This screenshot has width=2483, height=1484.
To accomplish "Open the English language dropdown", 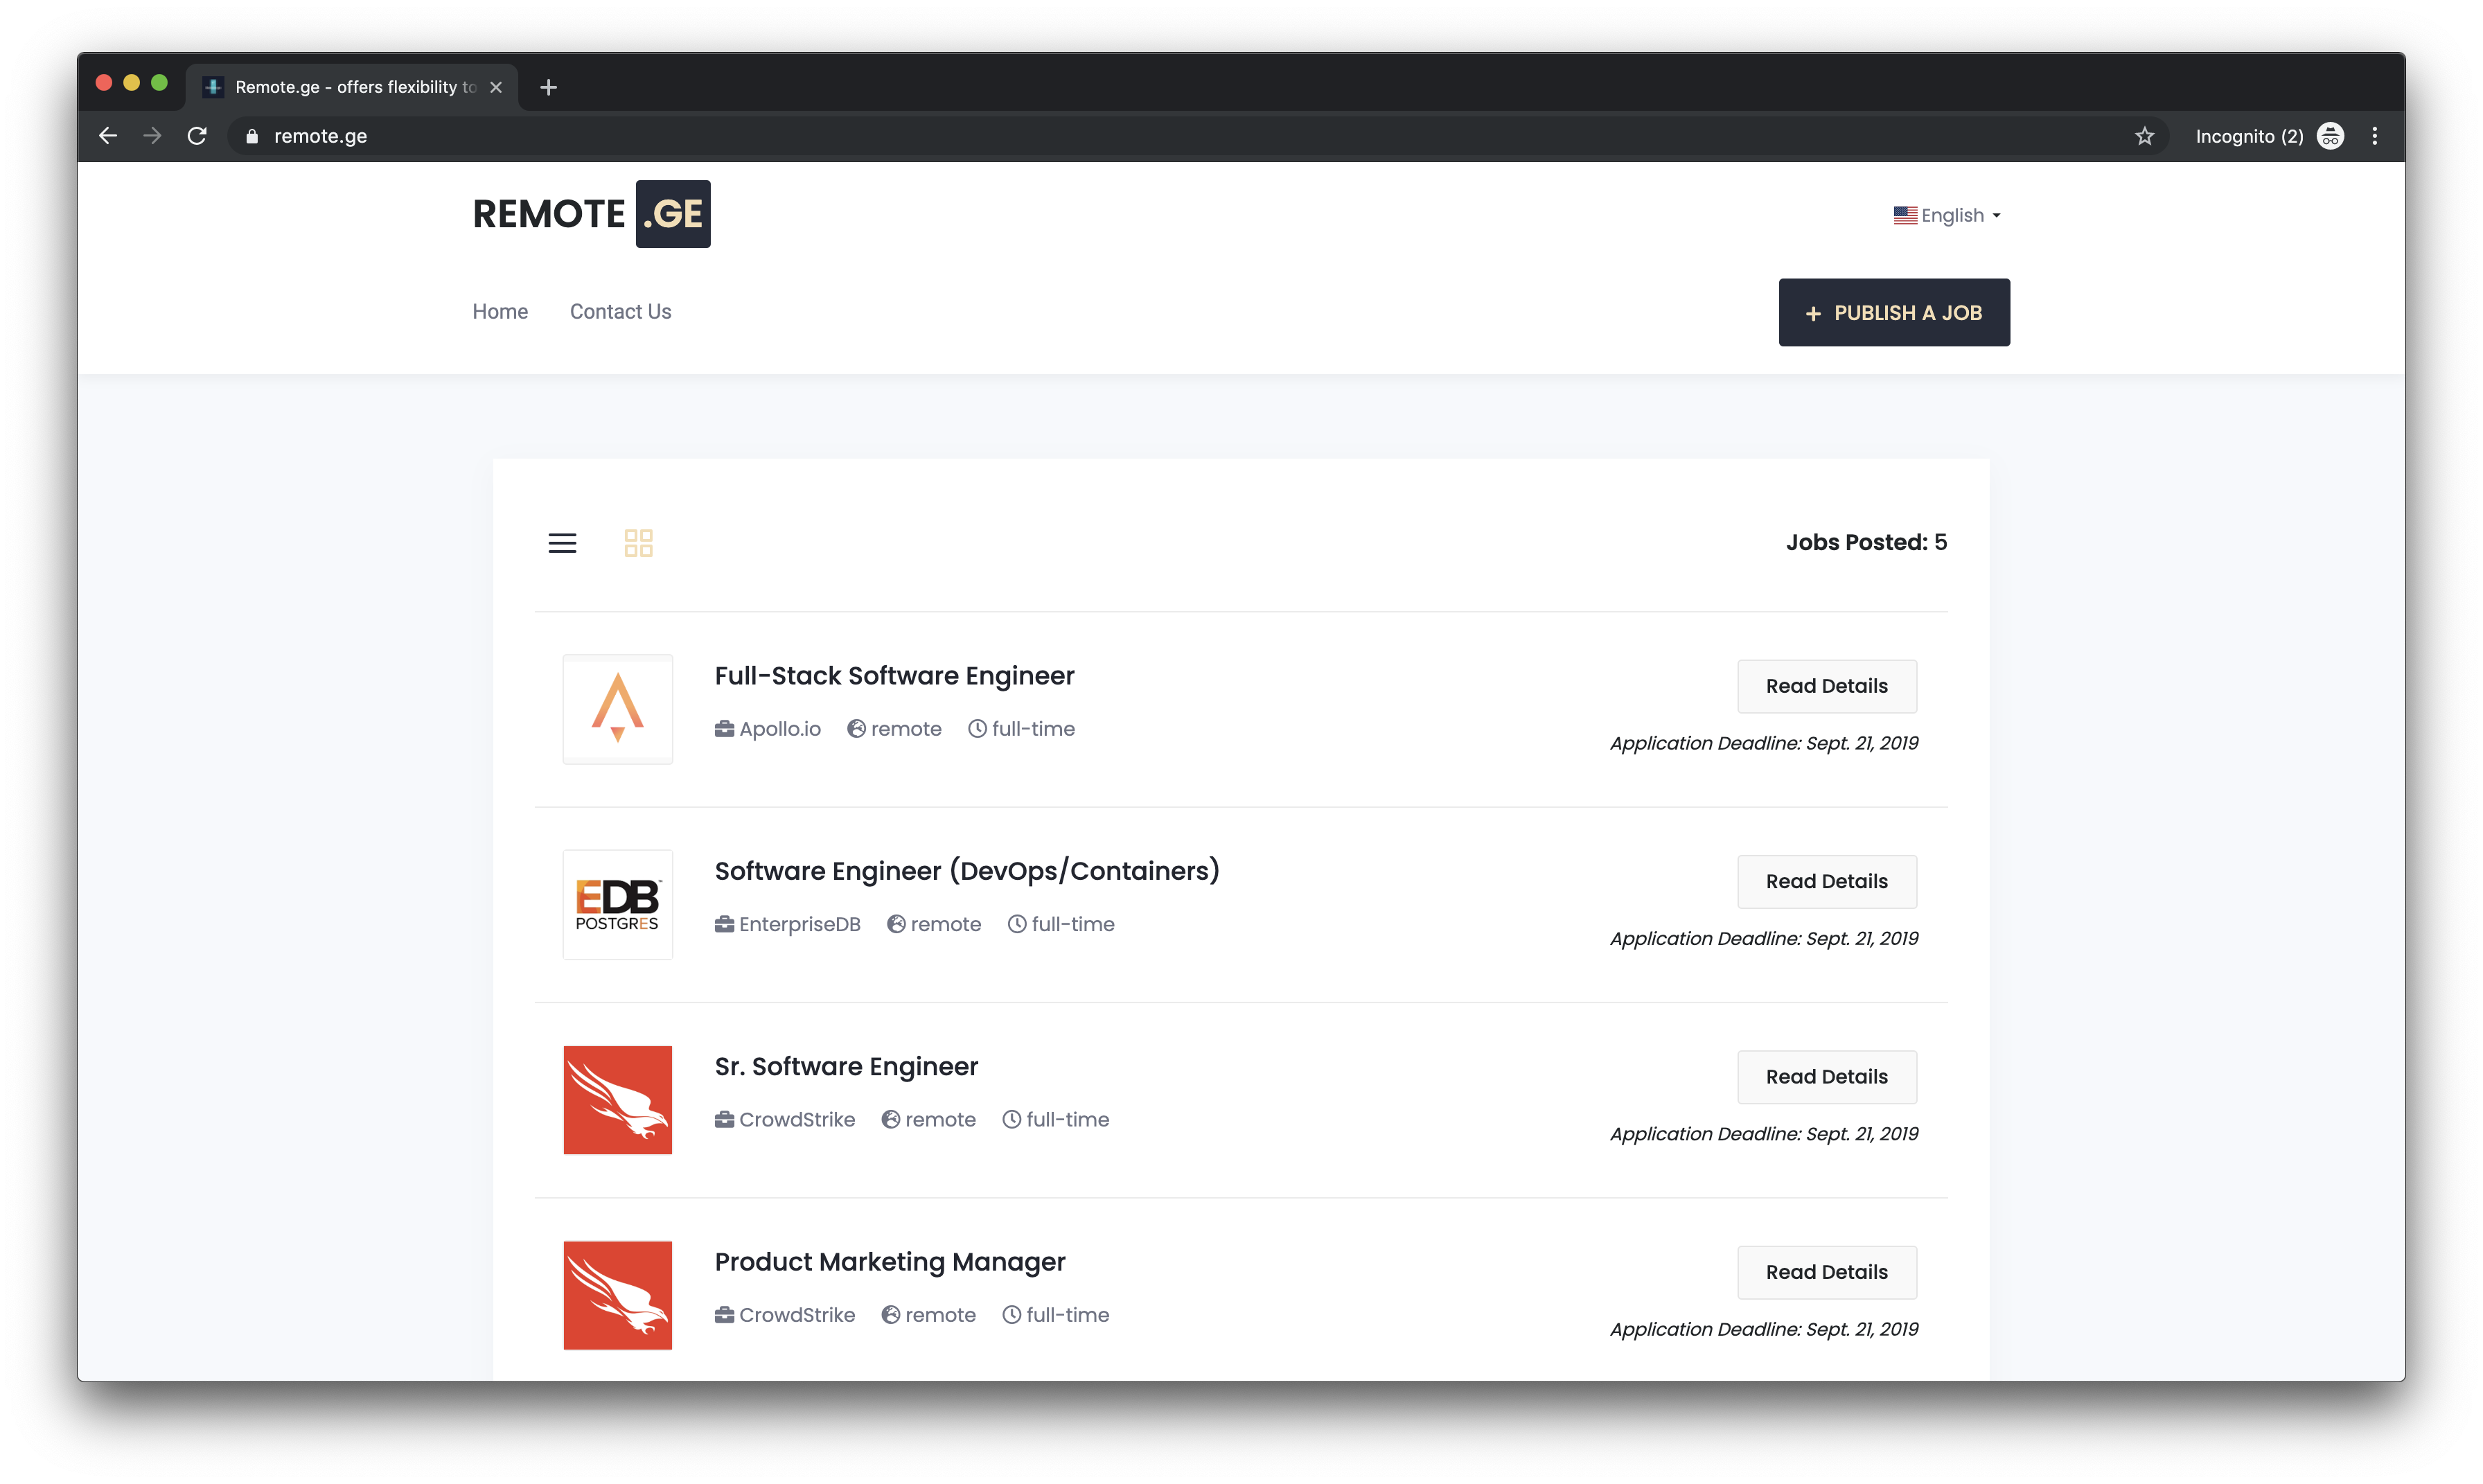I will [x=1946, y=215].
